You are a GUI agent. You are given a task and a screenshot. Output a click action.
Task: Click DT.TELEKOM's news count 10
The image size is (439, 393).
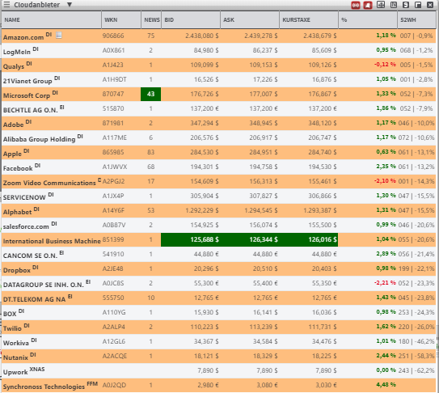(150, 298)
